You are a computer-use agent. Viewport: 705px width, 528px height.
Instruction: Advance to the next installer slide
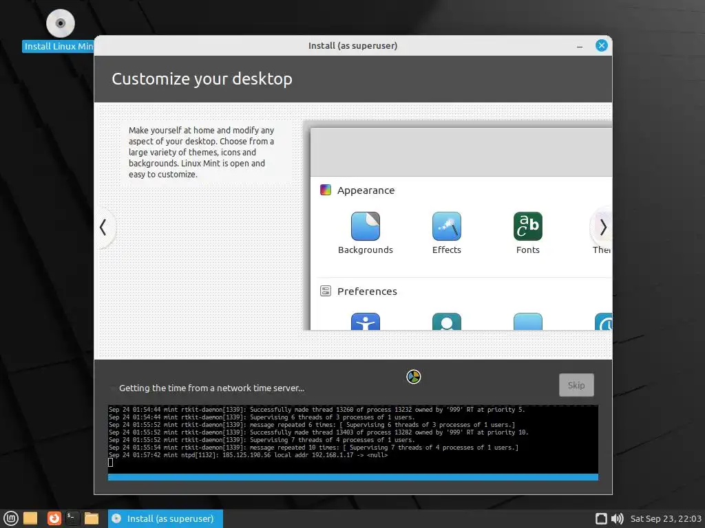[x=603, y=227]
